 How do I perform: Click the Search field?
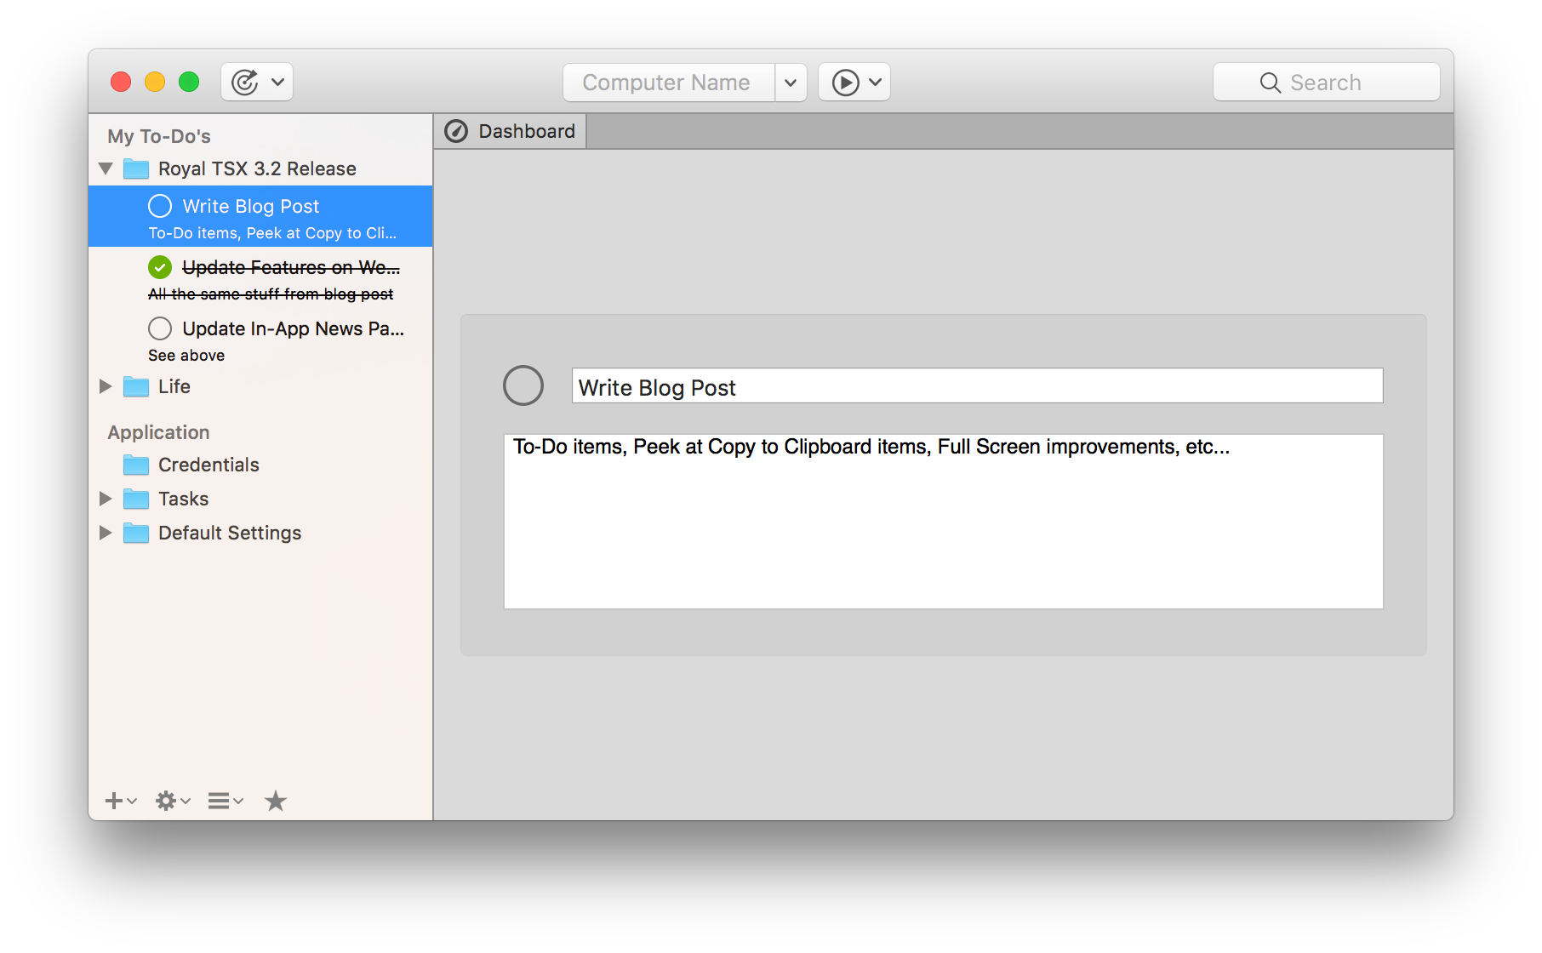[1326, 83]
